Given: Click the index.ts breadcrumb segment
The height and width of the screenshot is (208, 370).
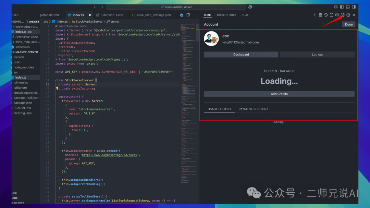Looking at the screenshot, I should point(60,22).
